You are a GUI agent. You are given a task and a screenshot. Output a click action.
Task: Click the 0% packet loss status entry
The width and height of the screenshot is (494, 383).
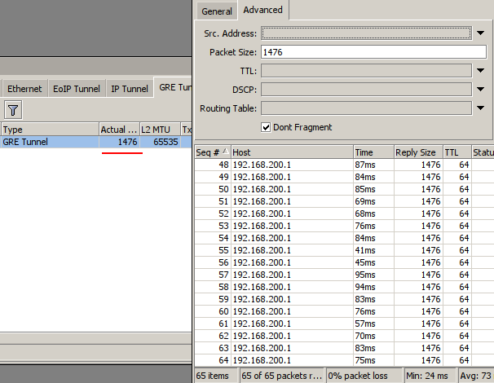365,376
